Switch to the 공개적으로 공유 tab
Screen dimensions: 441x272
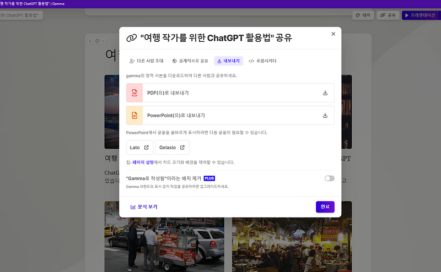coord(190,61)
